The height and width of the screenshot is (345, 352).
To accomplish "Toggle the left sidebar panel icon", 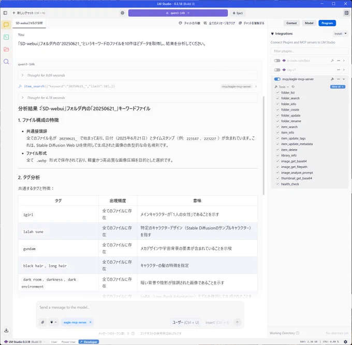I will pos(5,13).
